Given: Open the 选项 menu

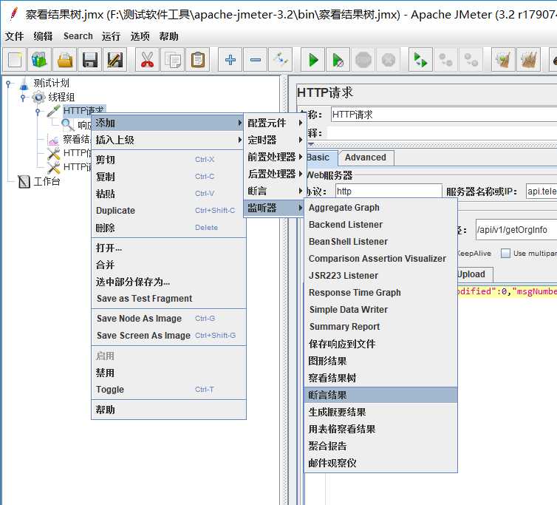Looking at the screenshot, I should [140, 36].
